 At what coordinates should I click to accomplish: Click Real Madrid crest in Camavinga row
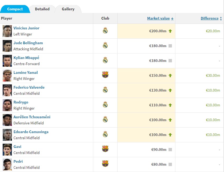tap(105, 134)
